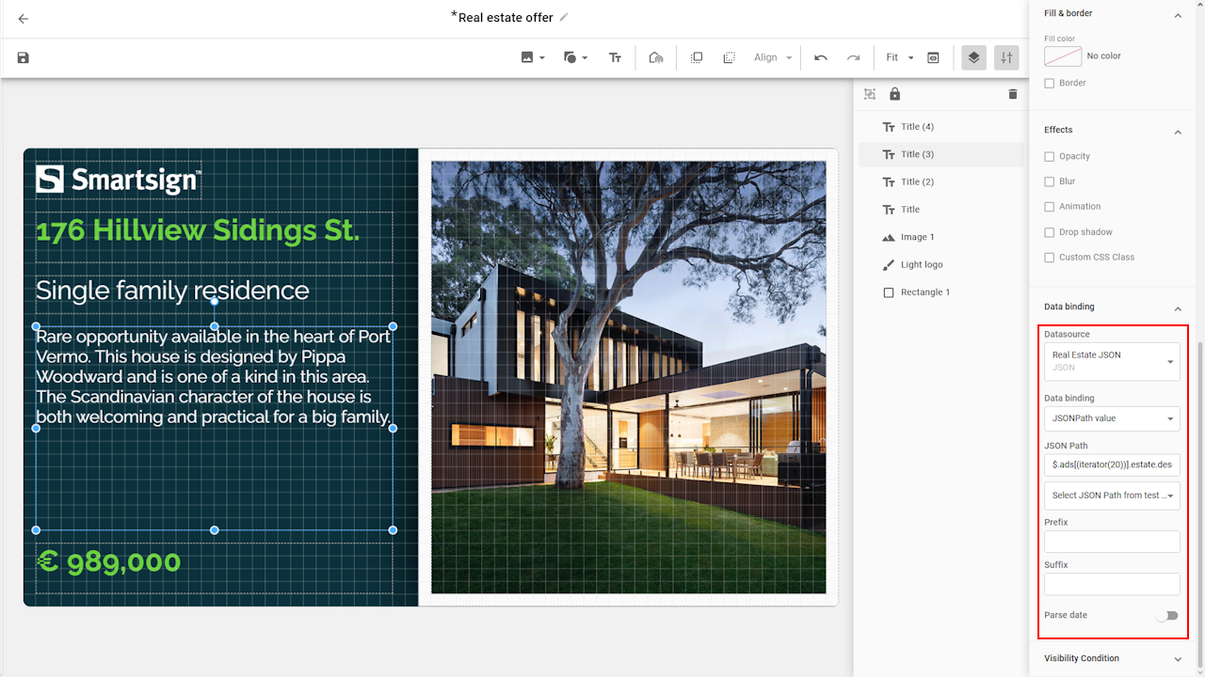The width and height of the screenshot is (1205, 677).
Task: Open the Datasource dropdown
Action: tap(1112, 361)
